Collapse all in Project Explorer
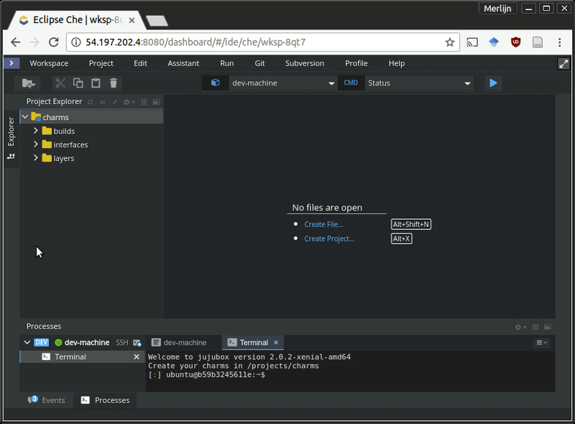The image size is (575, 424). (x=115, y=102)
